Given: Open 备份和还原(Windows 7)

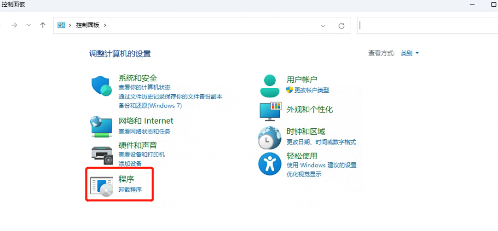Looking at the screenshot, I should pos(150,106).
